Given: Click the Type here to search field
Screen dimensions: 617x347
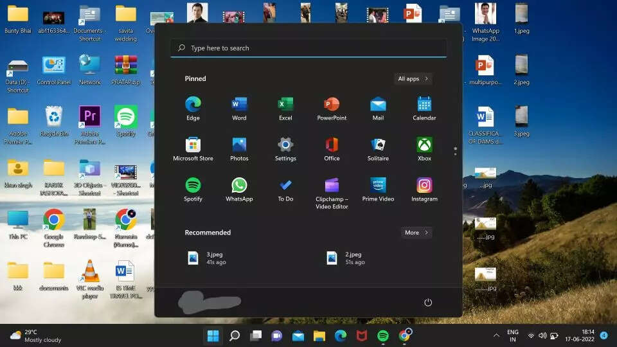Looking at the screenshot, I should click(308, 48).
